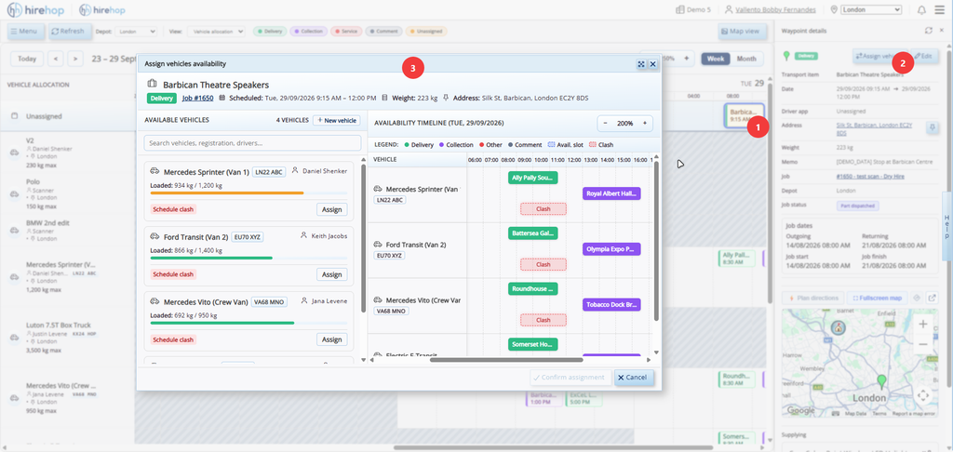
Task: Click the map pan control
Action: click(922, 395)
